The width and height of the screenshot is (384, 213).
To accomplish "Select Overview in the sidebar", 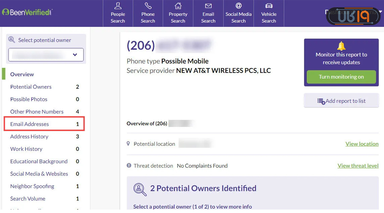I will click(22, 74).
